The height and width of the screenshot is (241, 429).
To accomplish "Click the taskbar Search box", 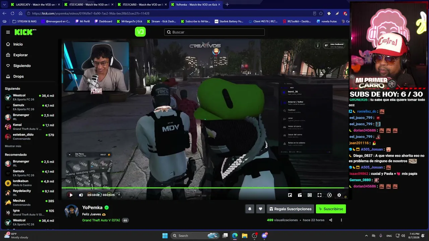I will [x=195, y=236].
